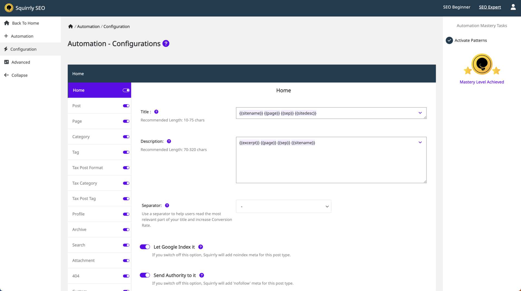Disable the Let Google Index it toggle

point(145,247)
